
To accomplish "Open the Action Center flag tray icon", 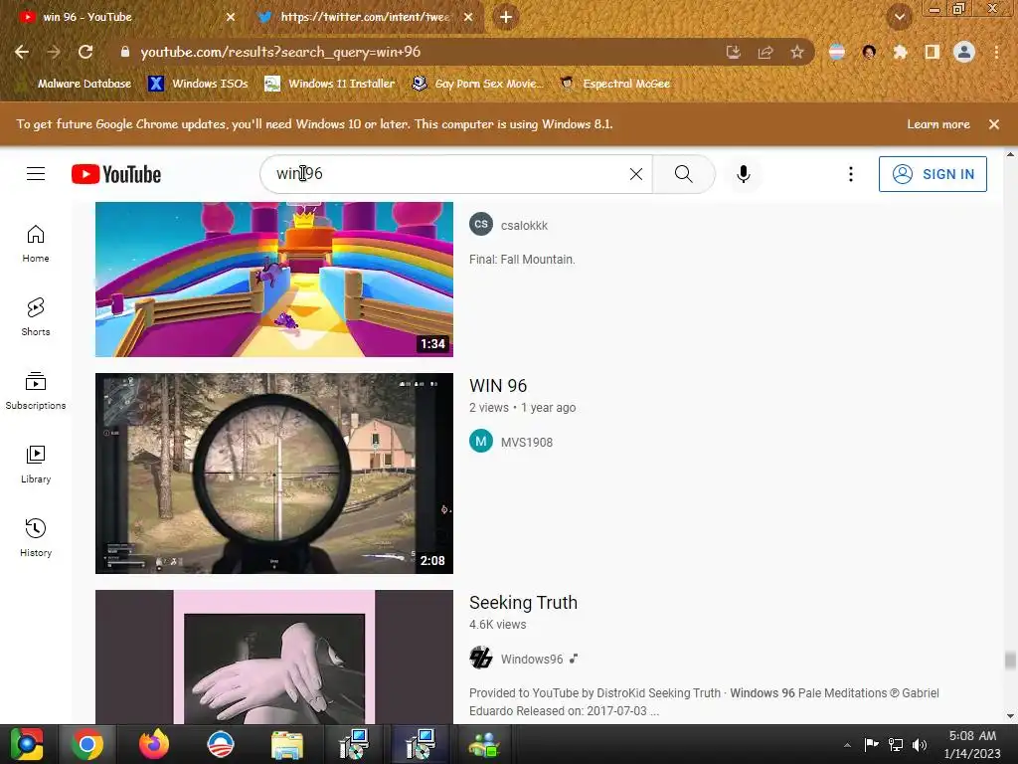I will point(871,745).
